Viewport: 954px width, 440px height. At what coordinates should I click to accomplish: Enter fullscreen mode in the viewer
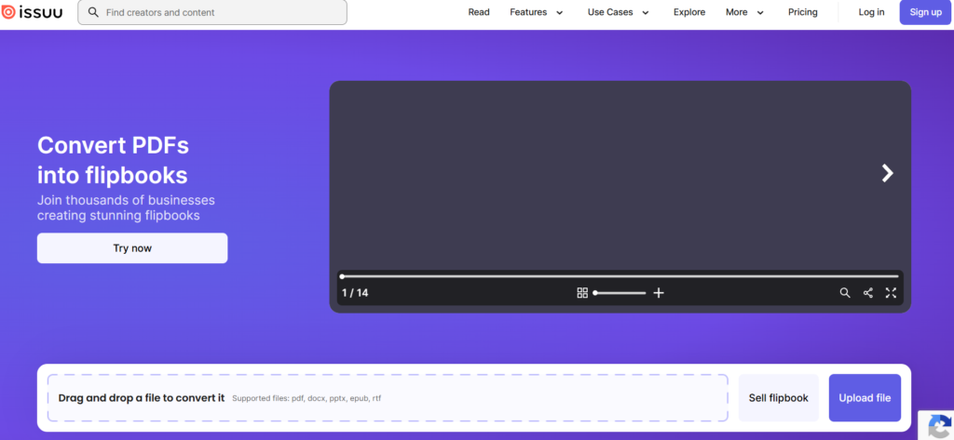[x=891, y=293]
